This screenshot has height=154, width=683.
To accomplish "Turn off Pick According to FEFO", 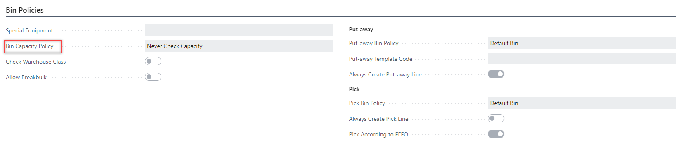I will click(496, 134).
